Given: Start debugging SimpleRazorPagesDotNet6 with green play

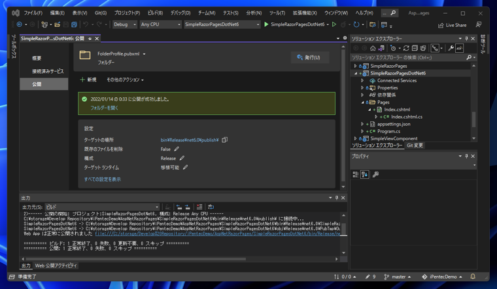Looking at the screenshot, I should click(x=266, y=24).
